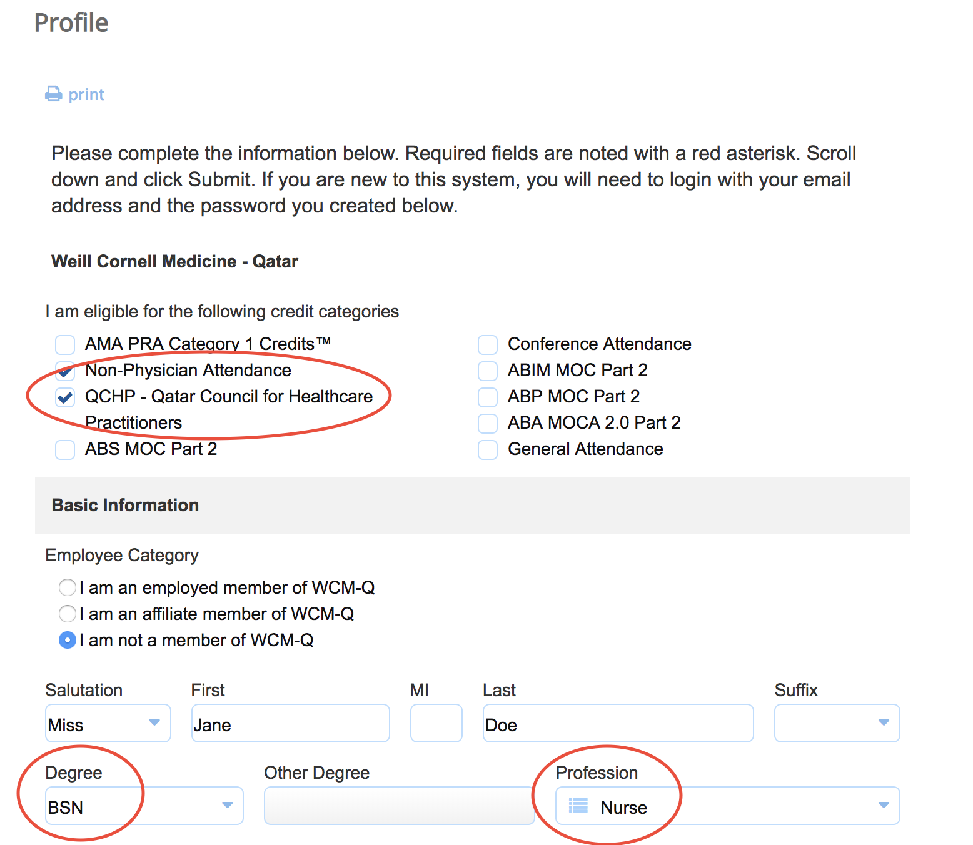The height and width of the screenshot is (845, 973).
Task: Open the Profession dropdown showing Nurse
Action: 728,806
